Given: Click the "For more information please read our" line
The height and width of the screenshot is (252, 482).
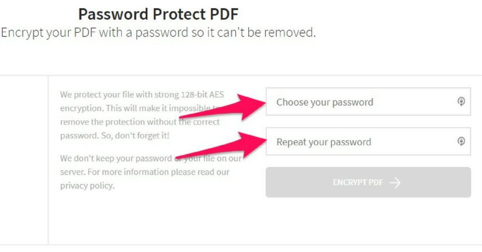Looking at the screenshot, I should [159, 172].
